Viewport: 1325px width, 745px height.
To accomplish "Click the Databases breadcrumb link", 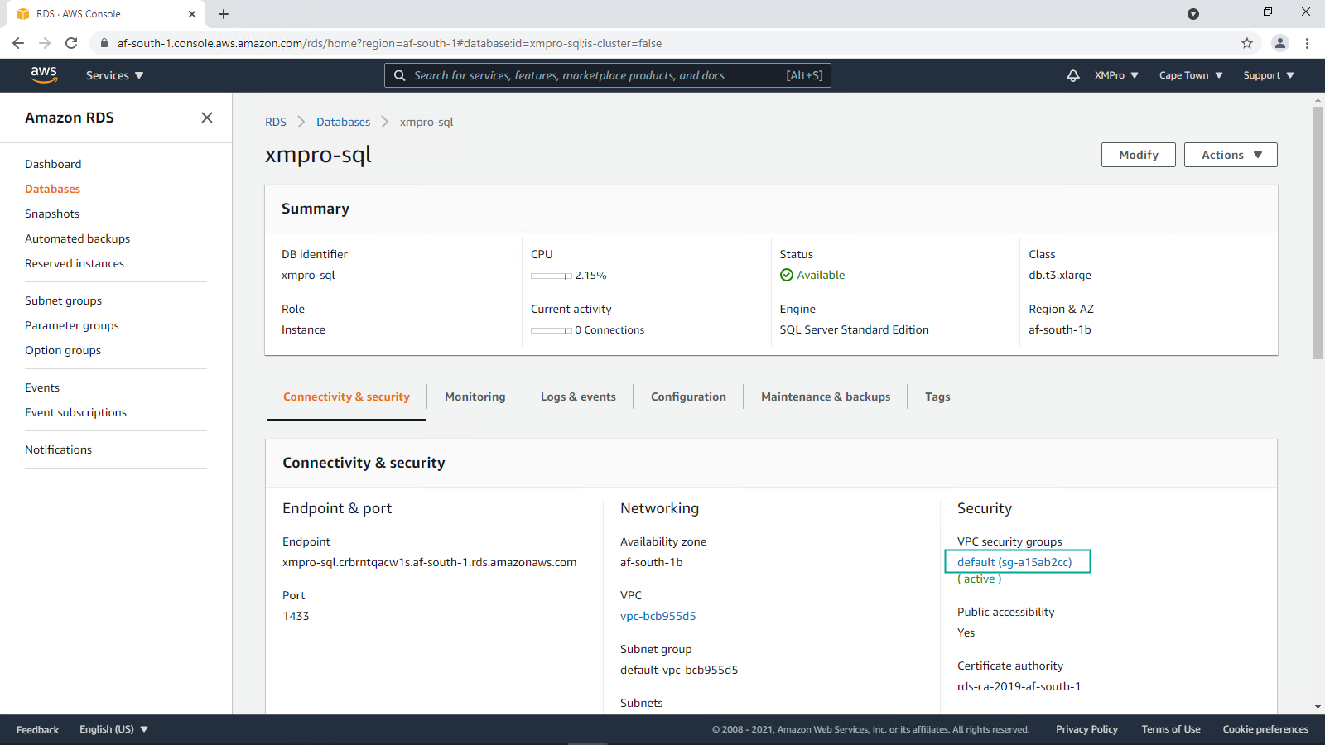I will 343,122.
